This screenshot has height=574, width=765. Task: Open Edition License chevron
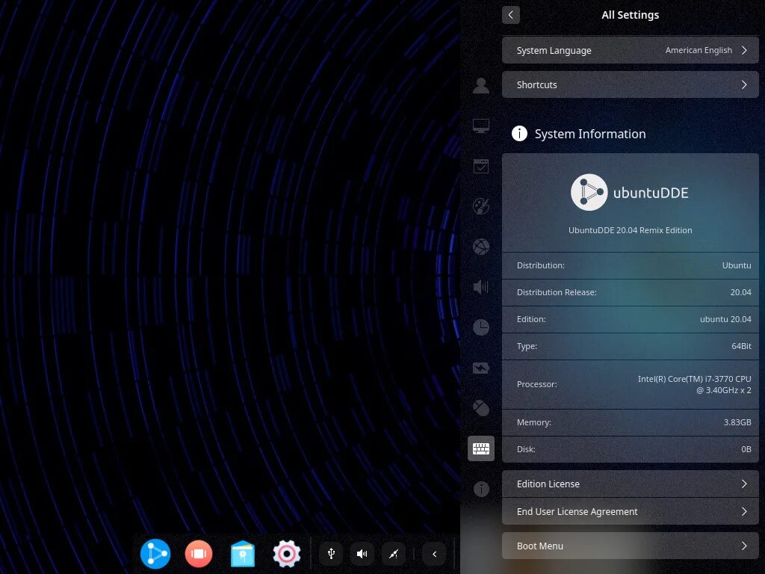point(744,484)
